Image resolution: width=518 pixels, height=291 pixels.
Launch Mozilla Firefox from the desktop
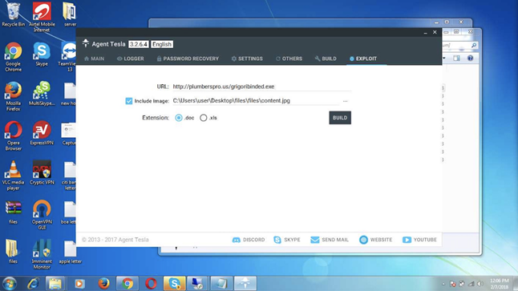click(13, 96)
